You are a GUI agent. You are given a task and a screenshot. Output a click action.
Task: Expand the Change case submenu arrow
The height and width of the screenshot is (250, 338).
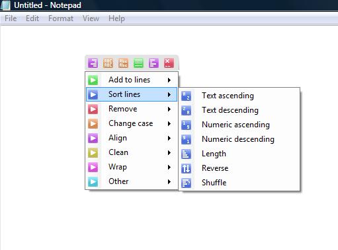point(169,123)
